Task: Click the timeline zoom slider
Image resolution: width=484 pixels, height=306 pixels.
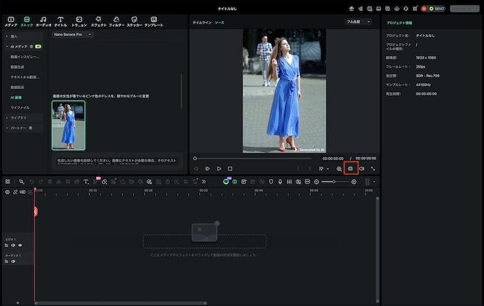Action: [x=335, y=182]
